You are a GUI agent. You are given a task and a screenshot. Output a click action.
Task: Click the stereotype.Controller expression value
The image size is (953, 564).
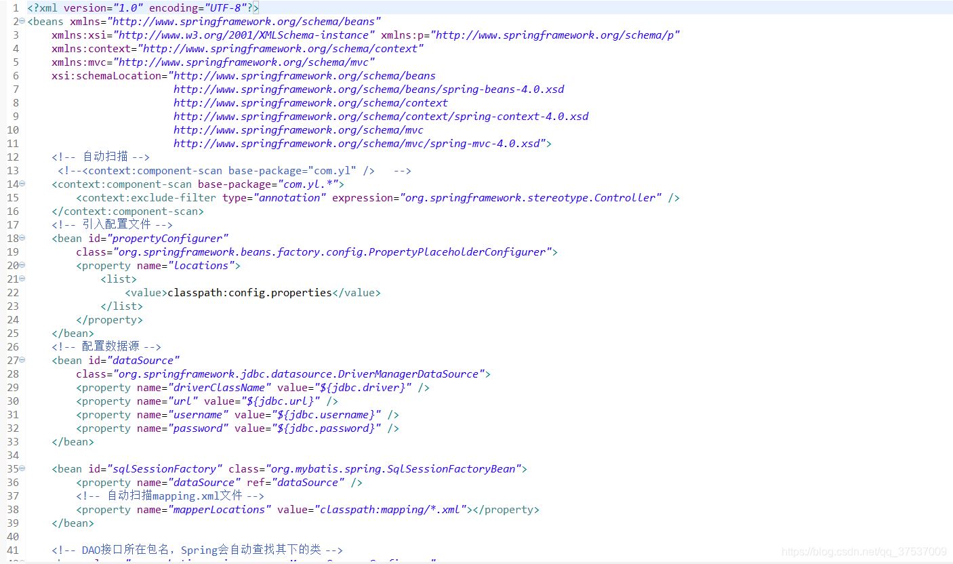[530, 198]
